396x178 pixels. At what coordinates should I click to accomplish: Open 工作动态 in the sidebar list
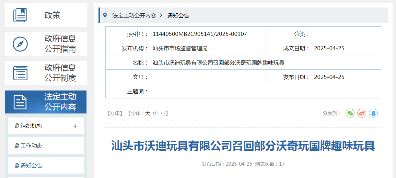pos(31,146)
